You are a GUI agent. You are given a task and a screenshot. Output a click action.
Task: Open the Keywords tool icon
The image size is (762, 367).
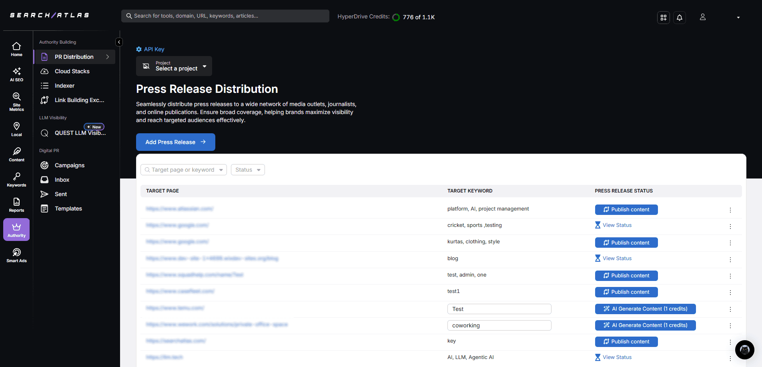click(x=16, y=179)
